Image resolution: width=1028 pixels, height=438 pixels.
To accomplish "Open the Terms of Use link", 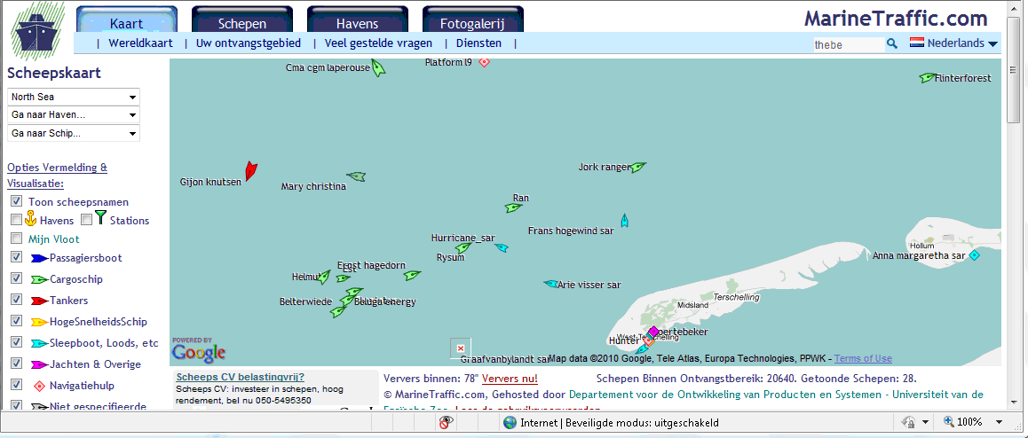I will point(863,358).
